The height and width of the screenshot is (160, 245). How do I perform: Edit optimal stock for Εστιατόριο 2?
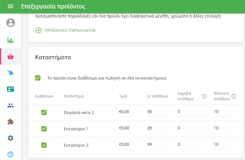point(225,145)
